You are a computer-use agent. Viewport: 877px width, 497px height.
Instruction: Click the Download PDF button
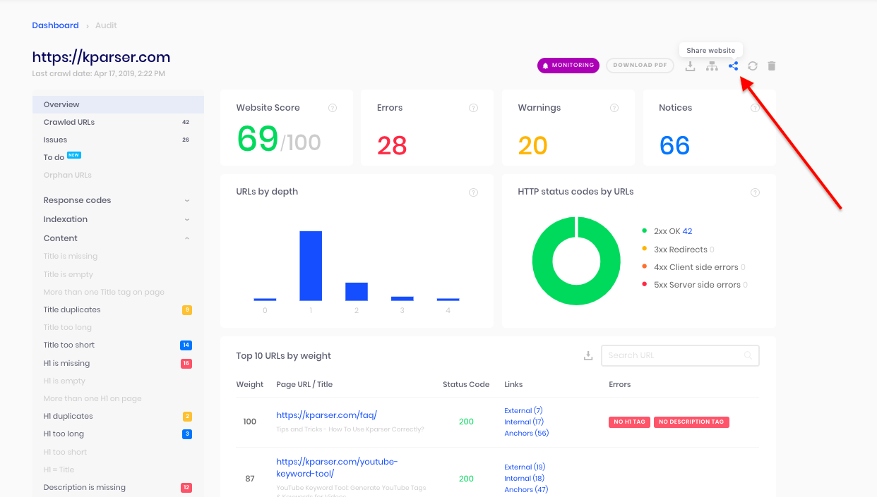tap(640, 66)
